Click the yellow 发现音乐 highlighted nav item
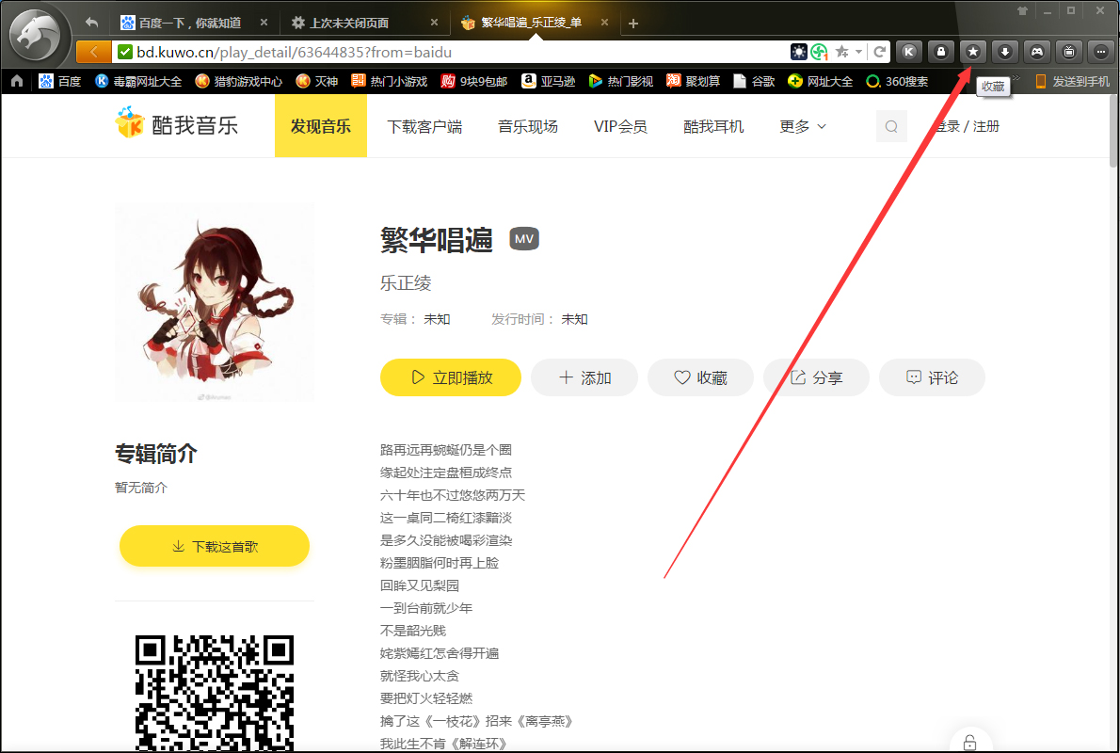 pos(320,125)
